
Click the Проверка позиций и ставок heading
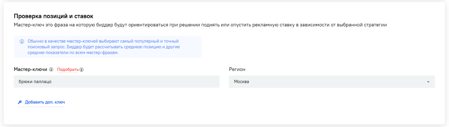54,16
